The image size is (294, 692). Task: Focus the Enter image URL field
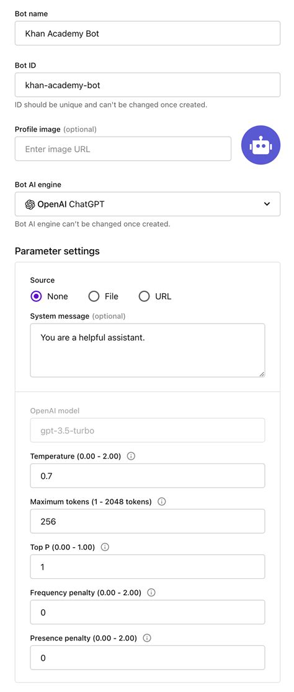click(x=123, y=149)
